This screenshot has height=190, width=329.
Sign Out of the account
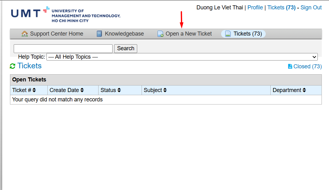click(311, 7)
